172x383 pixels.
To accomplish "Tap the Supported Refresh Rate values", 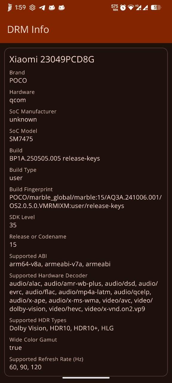I will tap(25, 367).
